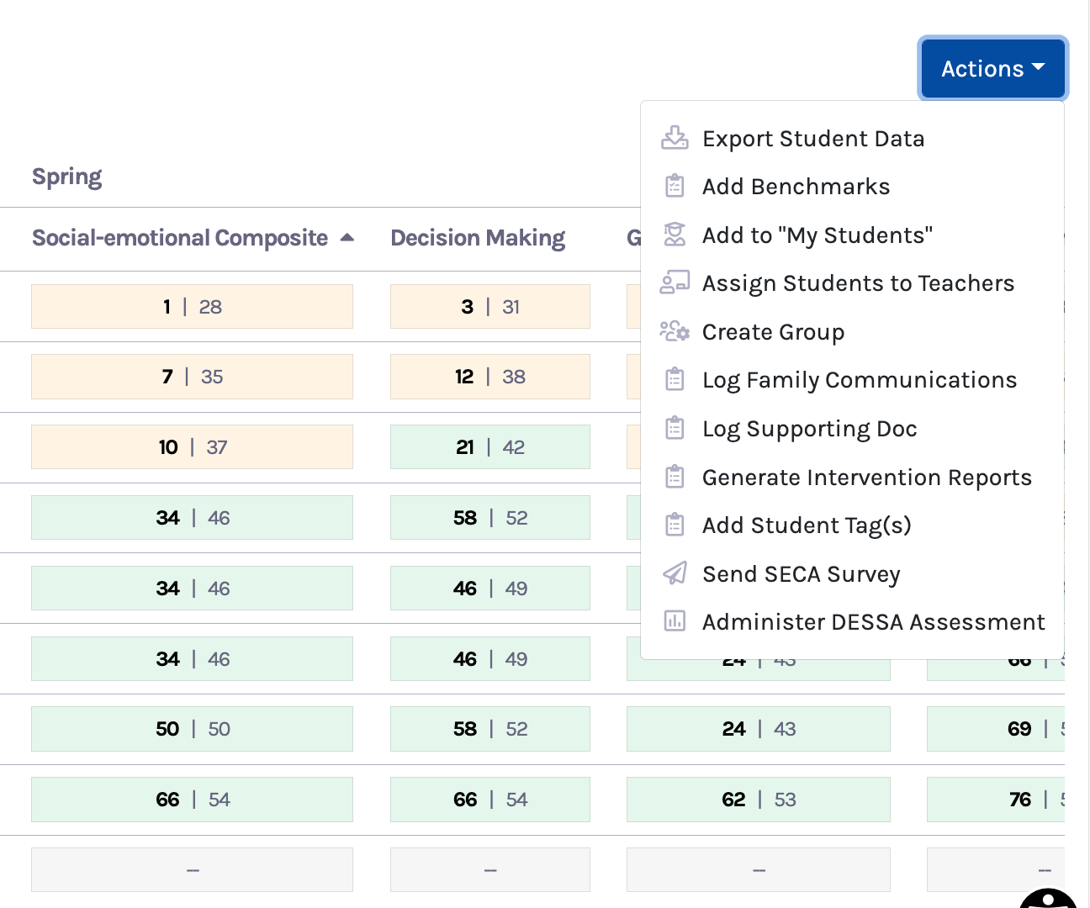Click the Add to "My Students" graduate icon
This screenshot has height=908, width=1090.
(675, 235)
